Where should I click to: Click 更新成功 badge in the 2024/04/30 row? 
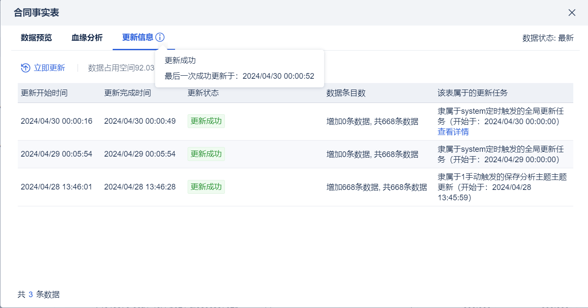tap(206, 121)
